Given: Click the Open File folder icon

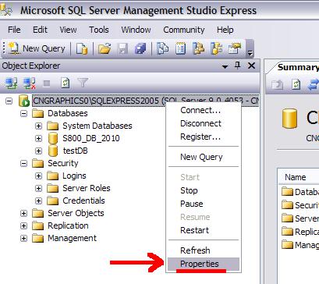Looking at the screenshot, I should [x=105, y=48].
